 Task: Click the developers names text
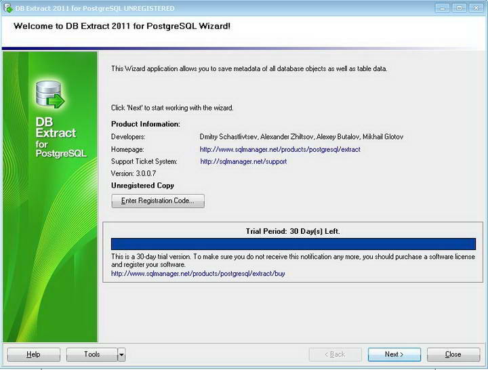pos(301,137)
